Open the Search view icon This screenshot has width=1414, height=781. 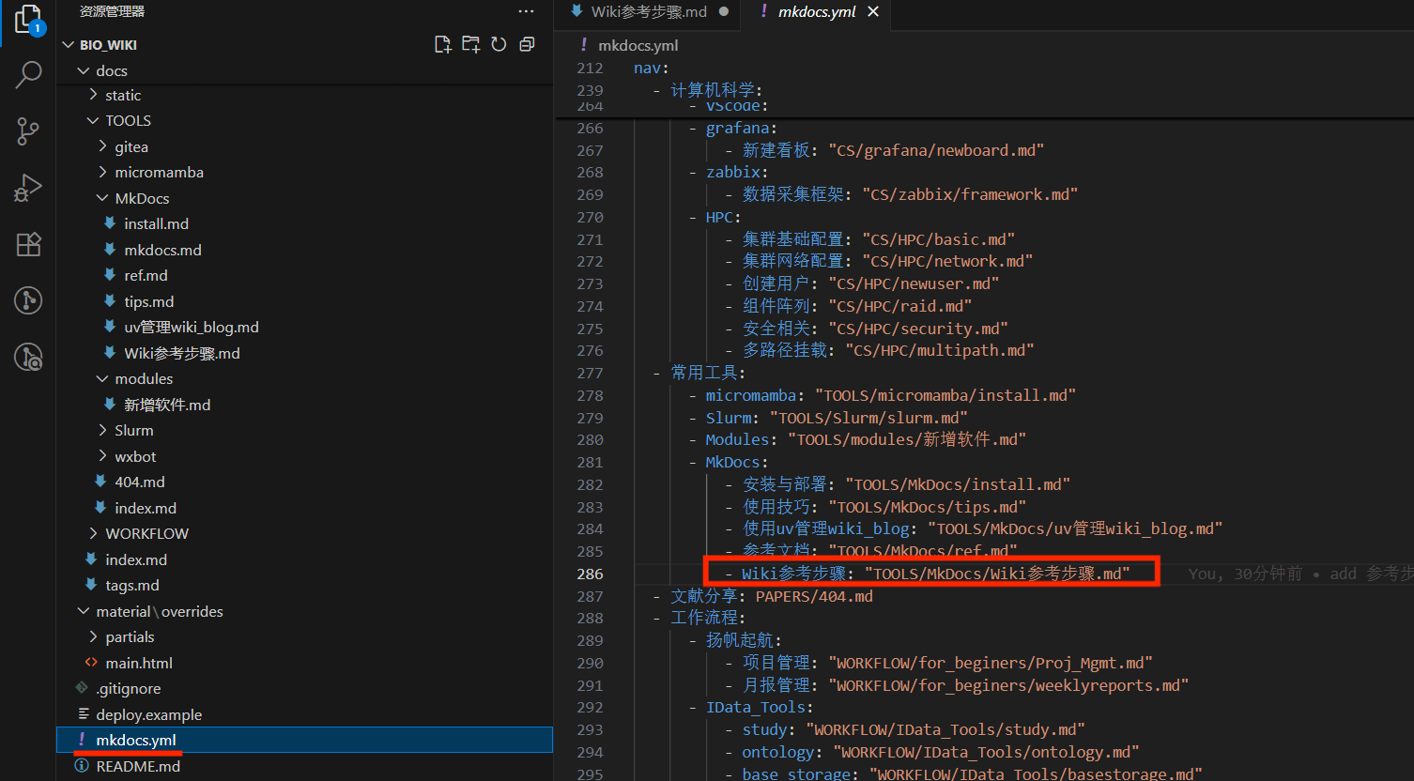(x=28, y=74)
